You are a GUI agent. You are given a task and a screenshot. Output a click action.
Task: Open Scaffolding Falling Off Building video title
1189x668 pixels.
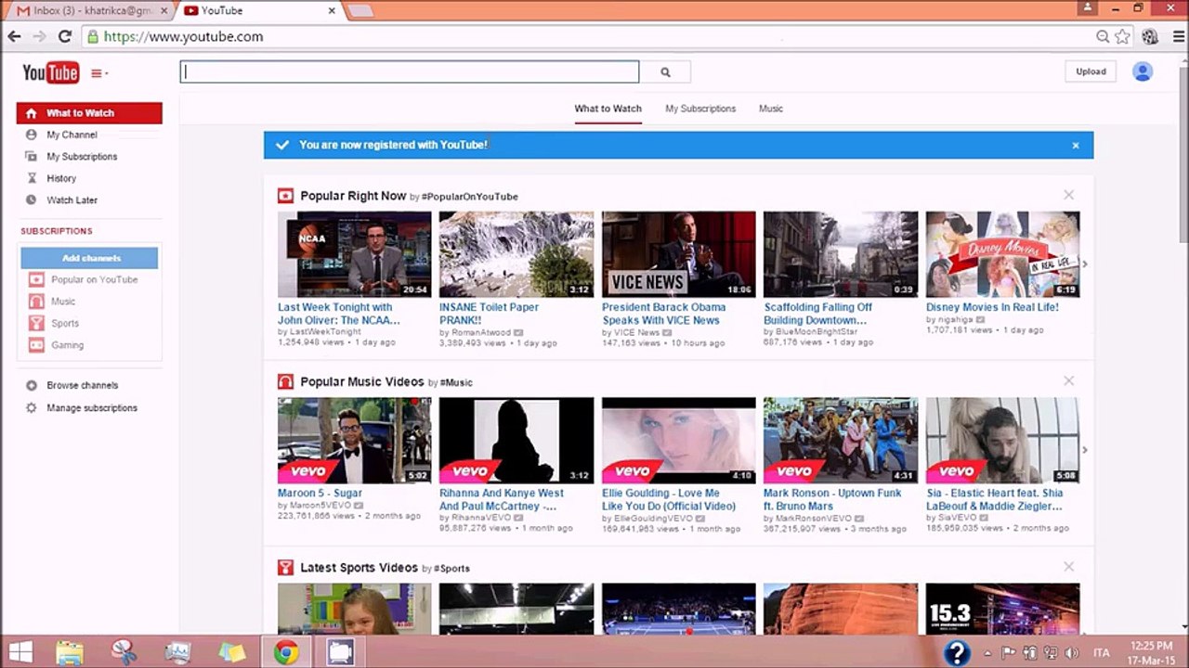click(818, 314)
